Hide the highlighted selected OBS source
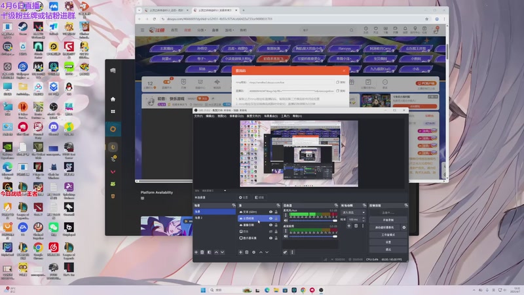Image resolution: width=524 pixels, height=295 pixels. pos(271,218)
